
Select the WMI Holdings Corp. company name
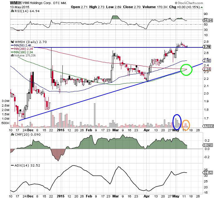pos(37,3)
